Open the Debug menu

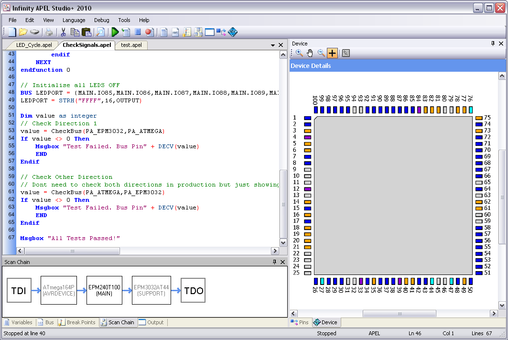click(x=101, y=20)
